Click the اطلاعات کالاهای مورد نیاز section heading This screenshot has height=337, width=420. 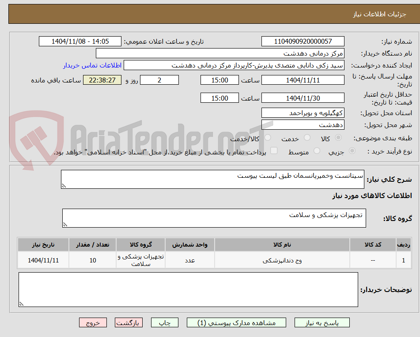[x=372, y=196]
